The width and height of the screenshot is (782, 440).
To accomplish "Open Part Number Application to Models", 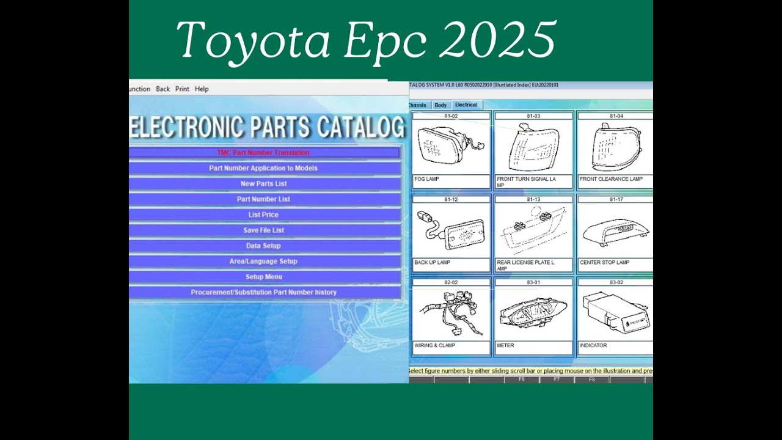I will coord(264,168).
